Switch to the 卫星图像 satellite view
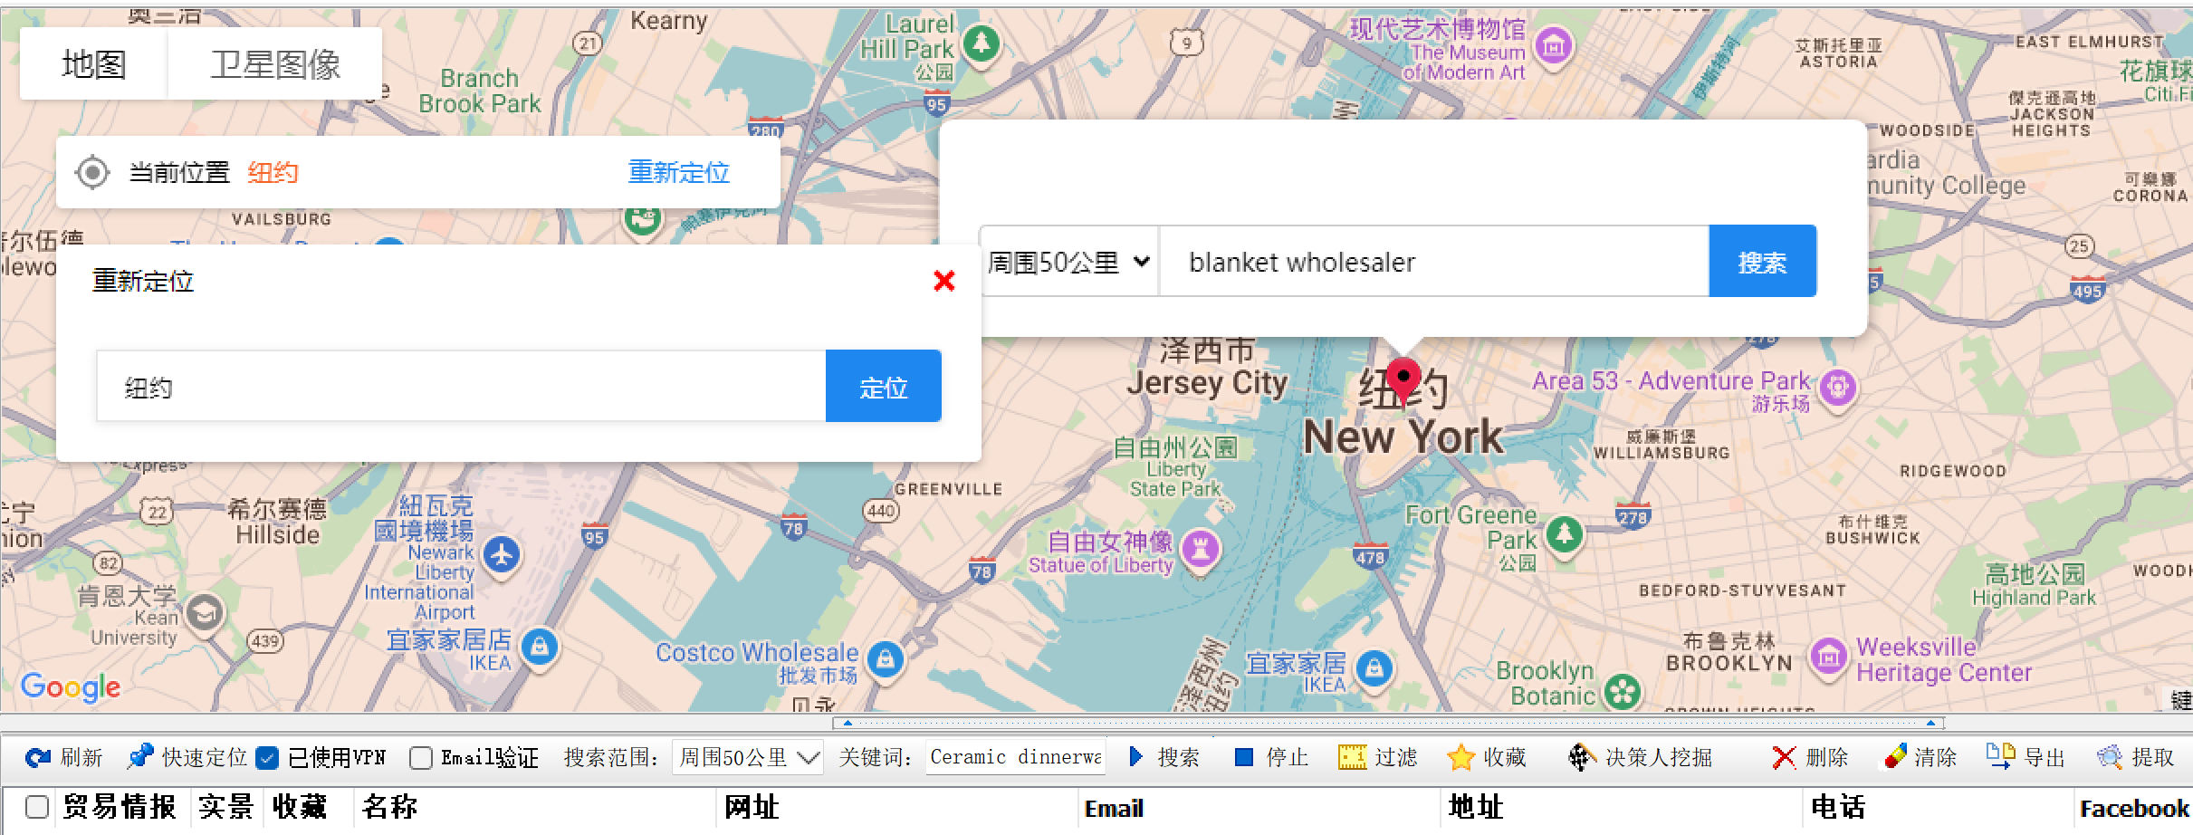Viewport: 2193px width, 835px height. 275,64
